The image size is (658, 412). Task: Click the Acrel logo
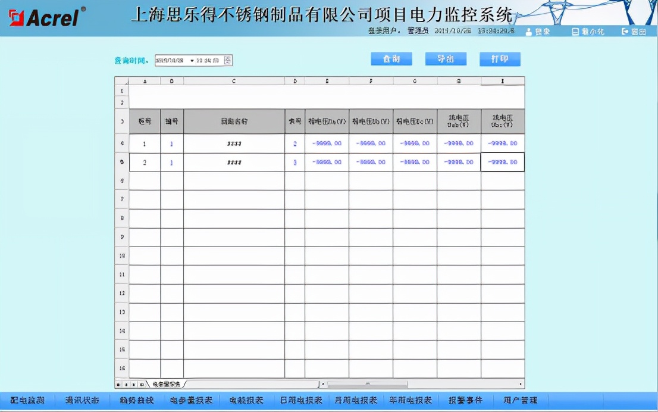(47, 17)
